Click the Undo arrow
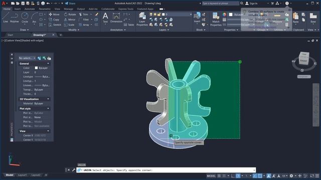 click(48, 3)
